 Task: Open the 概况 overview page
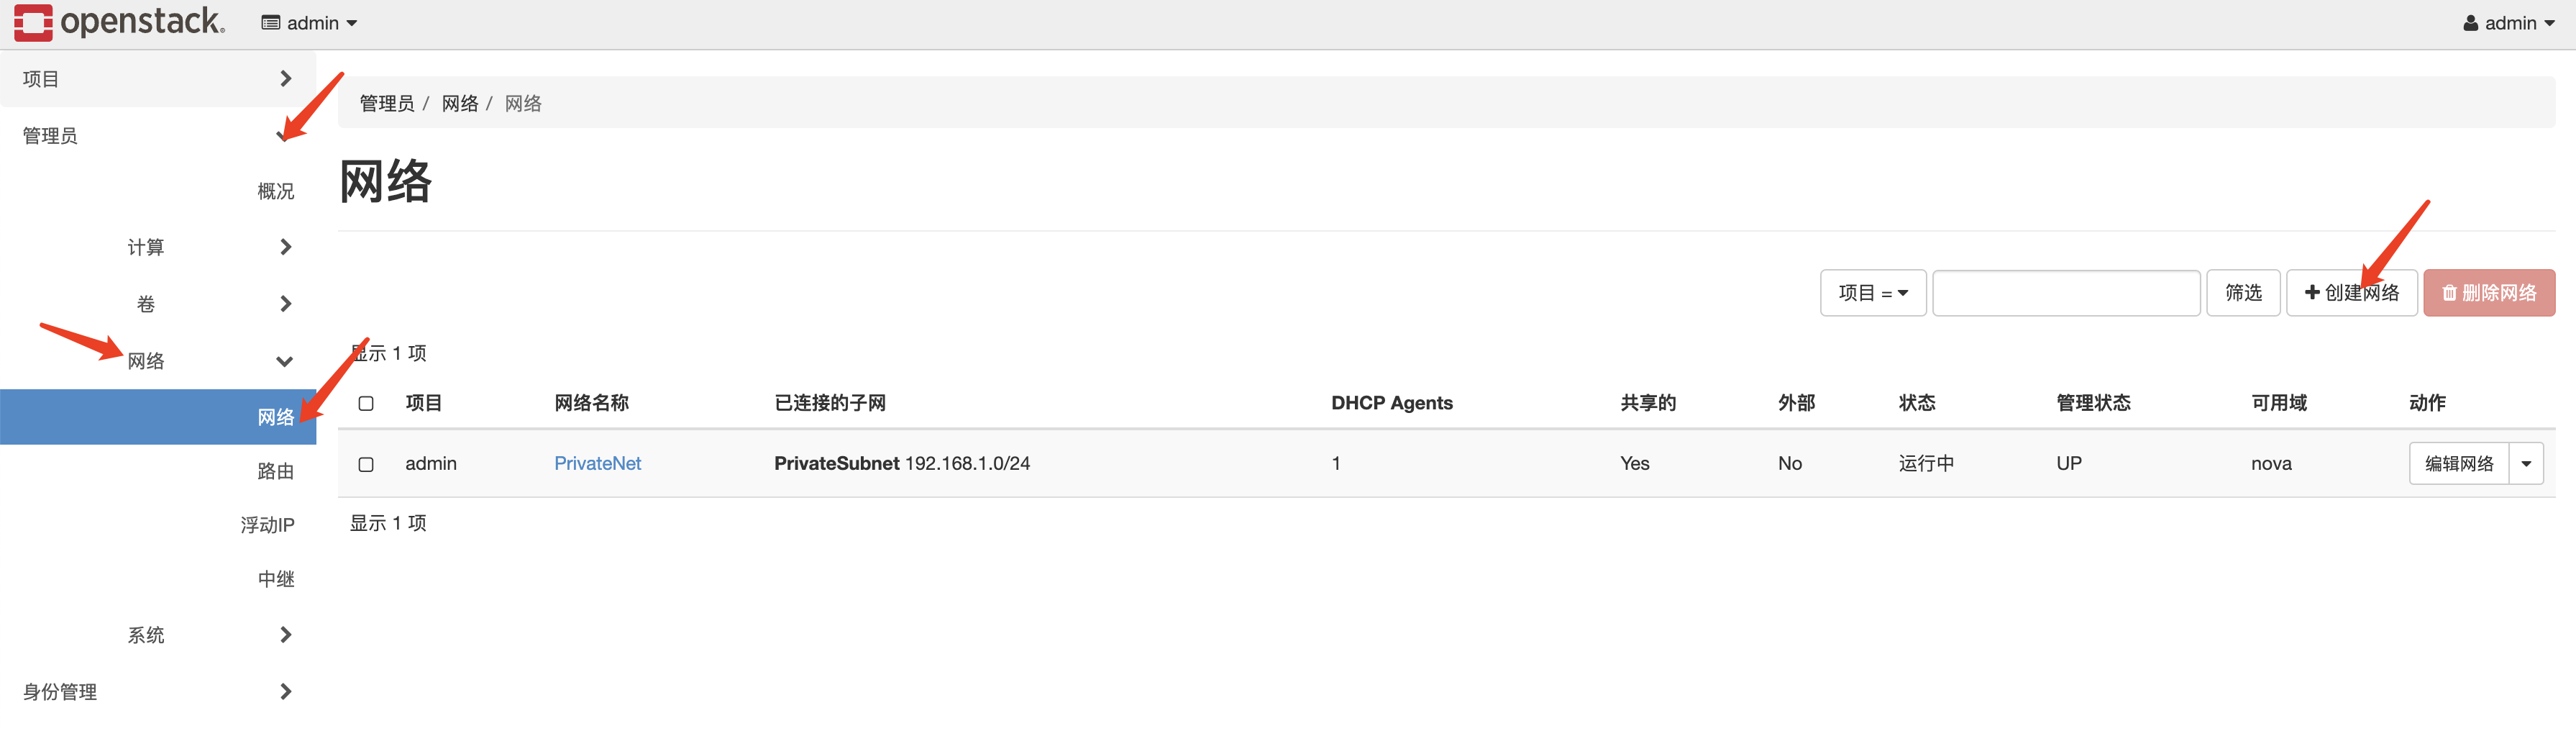click(x=276, y=191)
